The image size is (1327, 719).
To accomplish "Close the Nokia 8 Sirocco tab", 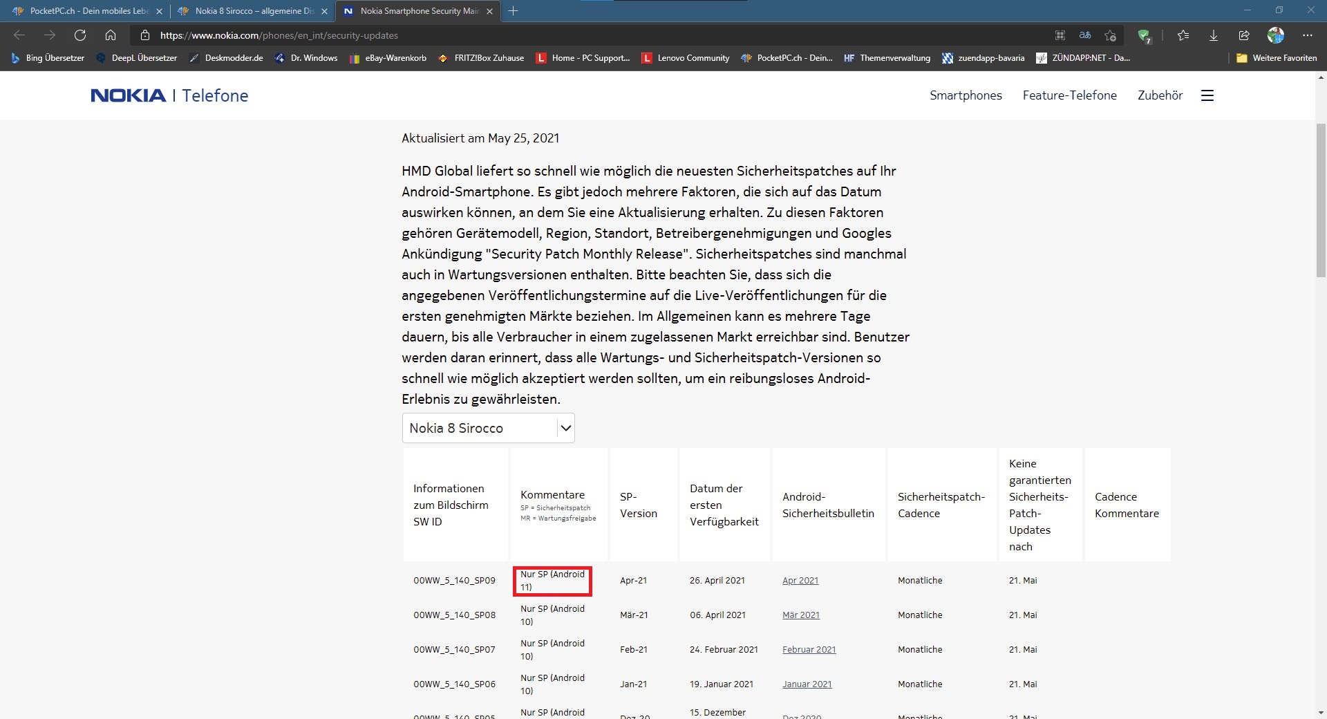I will (324, 11).
